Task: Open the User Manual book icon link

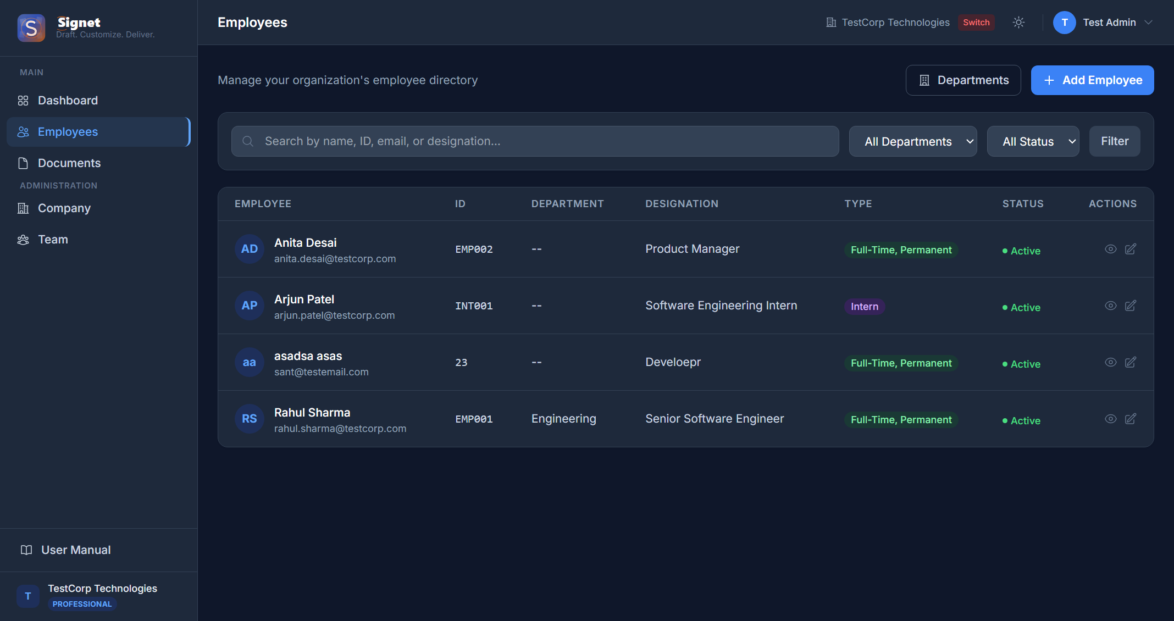Action: [26, 550]
